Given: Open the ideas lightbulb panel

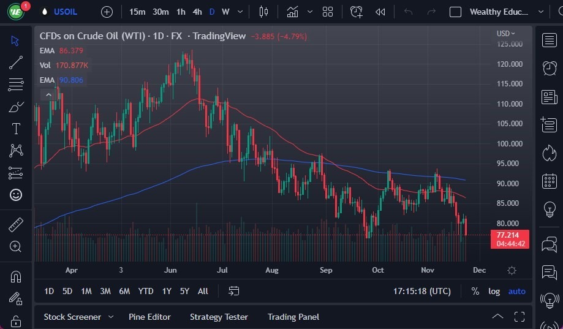Looking at the screenshot, I should point(549,209).
